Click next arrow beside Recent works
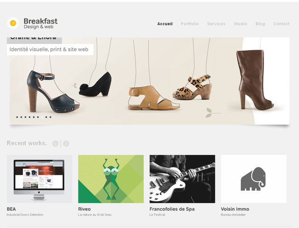Viewport: 299px width, 228px height. pyautogui.click(x=66, y=144)
